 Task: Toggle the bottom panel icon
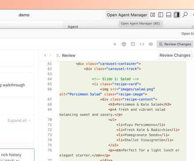click(x=168, y=15)
